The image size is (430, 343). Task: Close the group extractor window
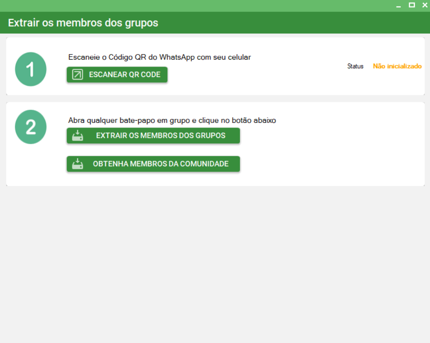coord(425,5)
